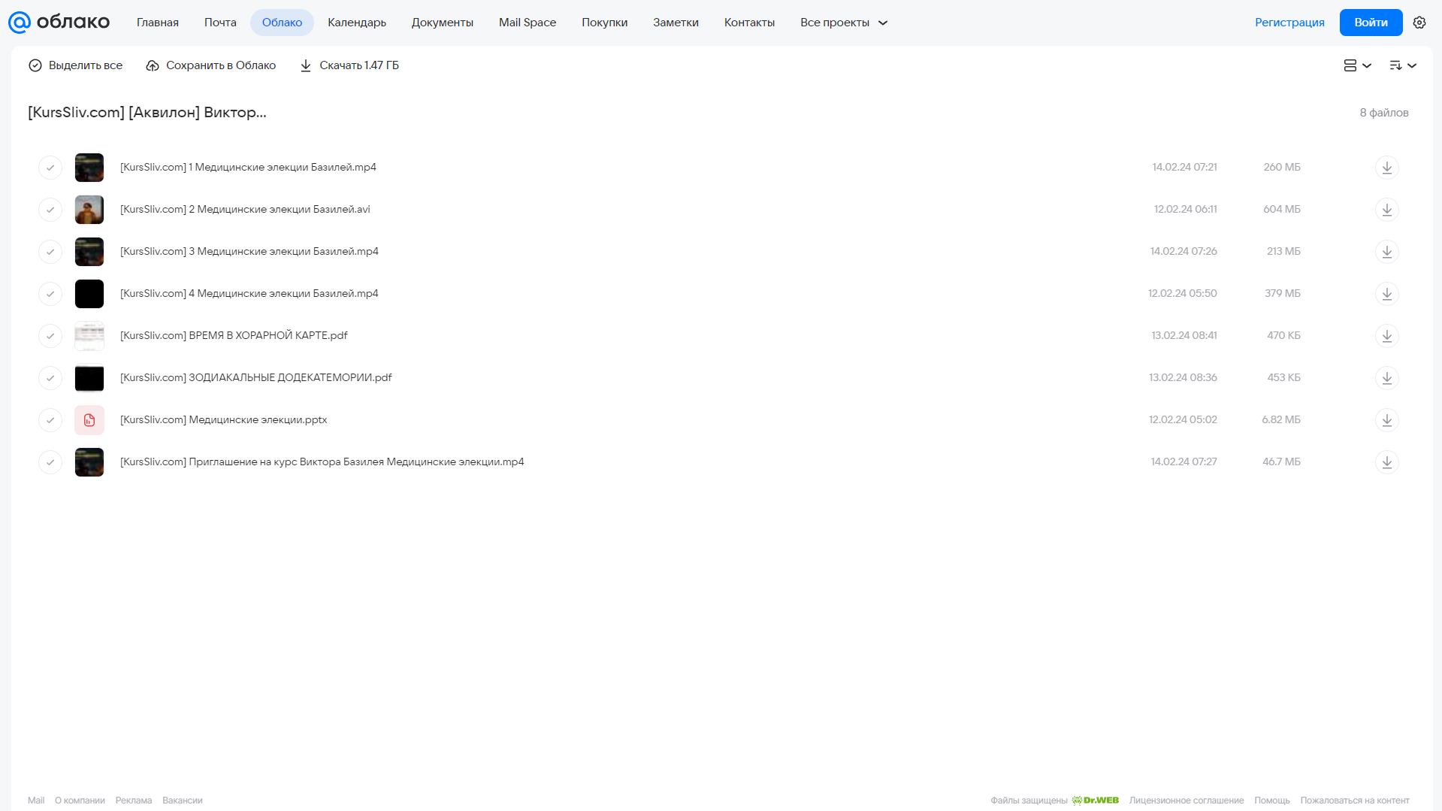Click download icon for the .avi file

click(x=1386, y=210)
